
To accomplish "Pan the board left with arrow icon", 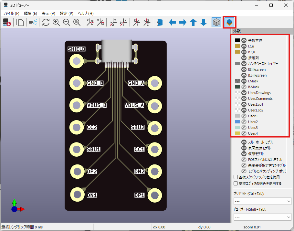I will click(173, 22).
